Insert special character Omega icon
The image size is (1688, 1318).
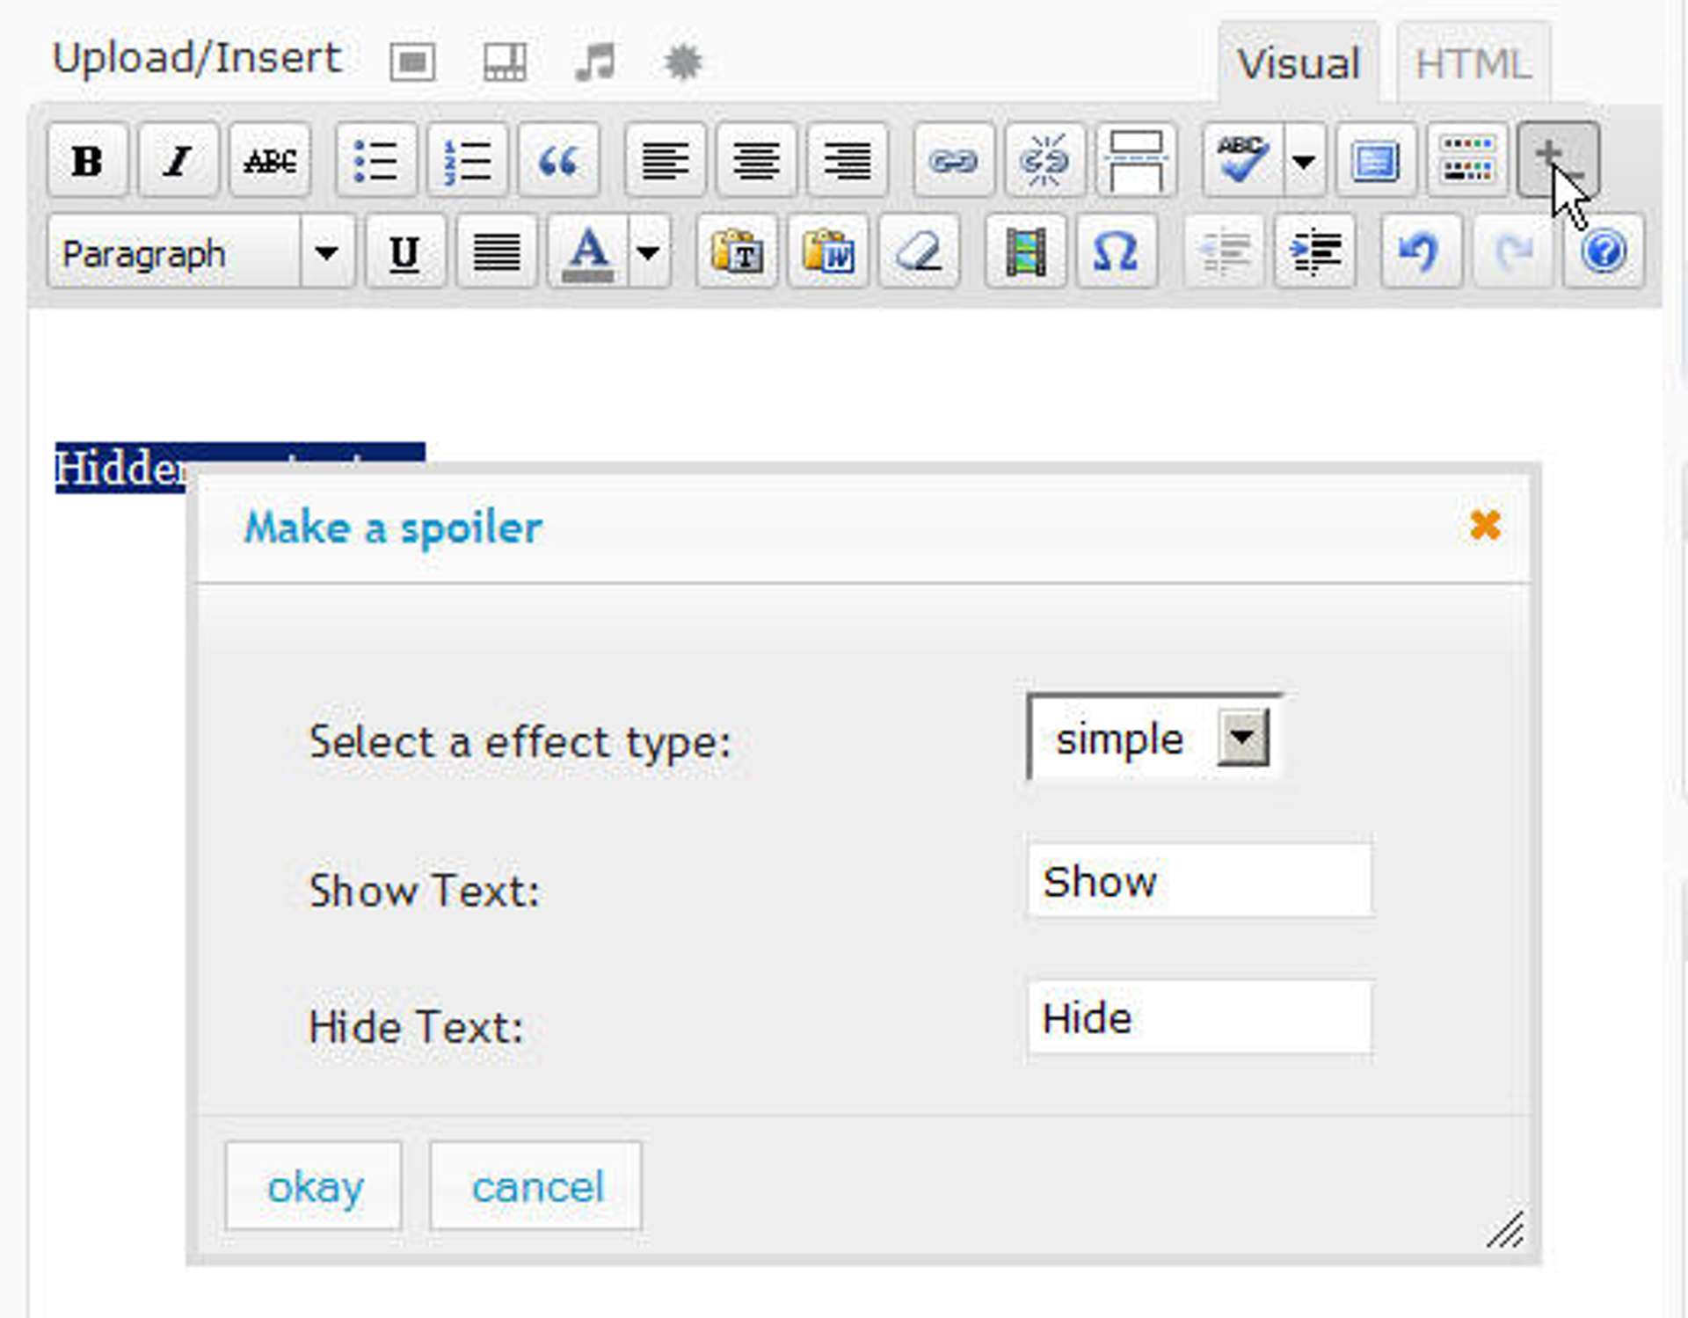[1116, 252]
